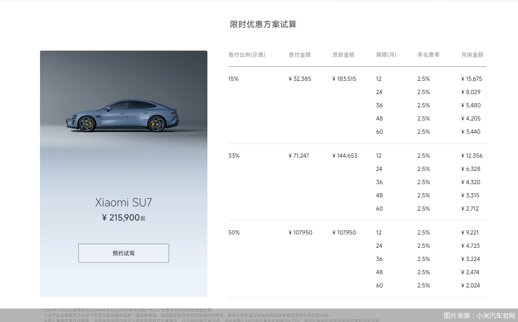Click the ¥ 2,024 monthly payment value
Screen dimensions: 518x322
(470, 286)
